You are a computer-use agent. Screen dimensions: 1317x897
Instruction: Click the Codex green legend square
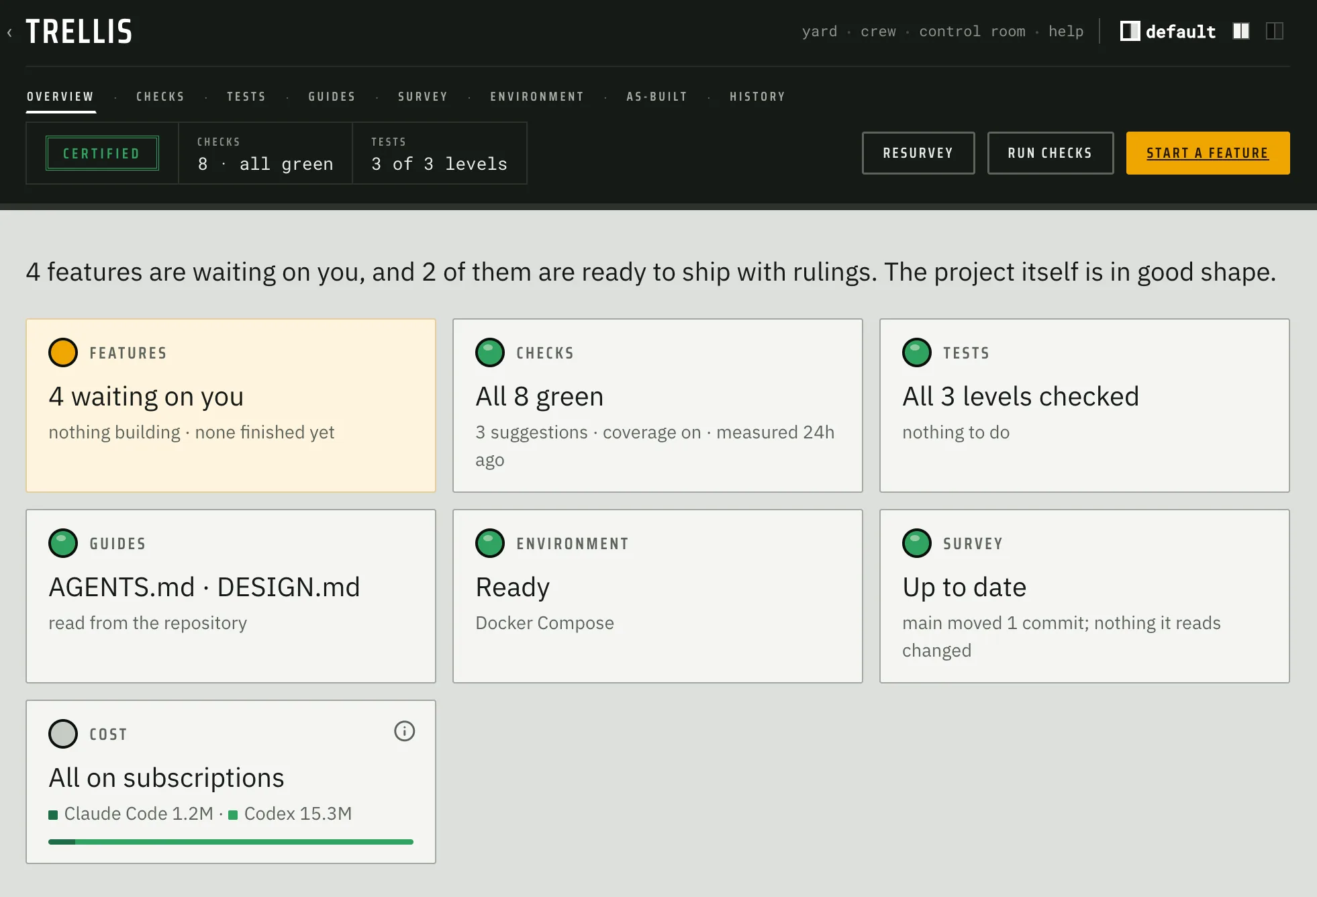233,815
